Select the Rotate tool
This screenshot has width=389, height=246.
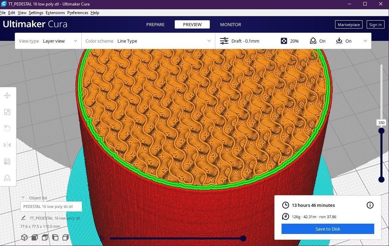pyautogui.click(x=7, y=128)
